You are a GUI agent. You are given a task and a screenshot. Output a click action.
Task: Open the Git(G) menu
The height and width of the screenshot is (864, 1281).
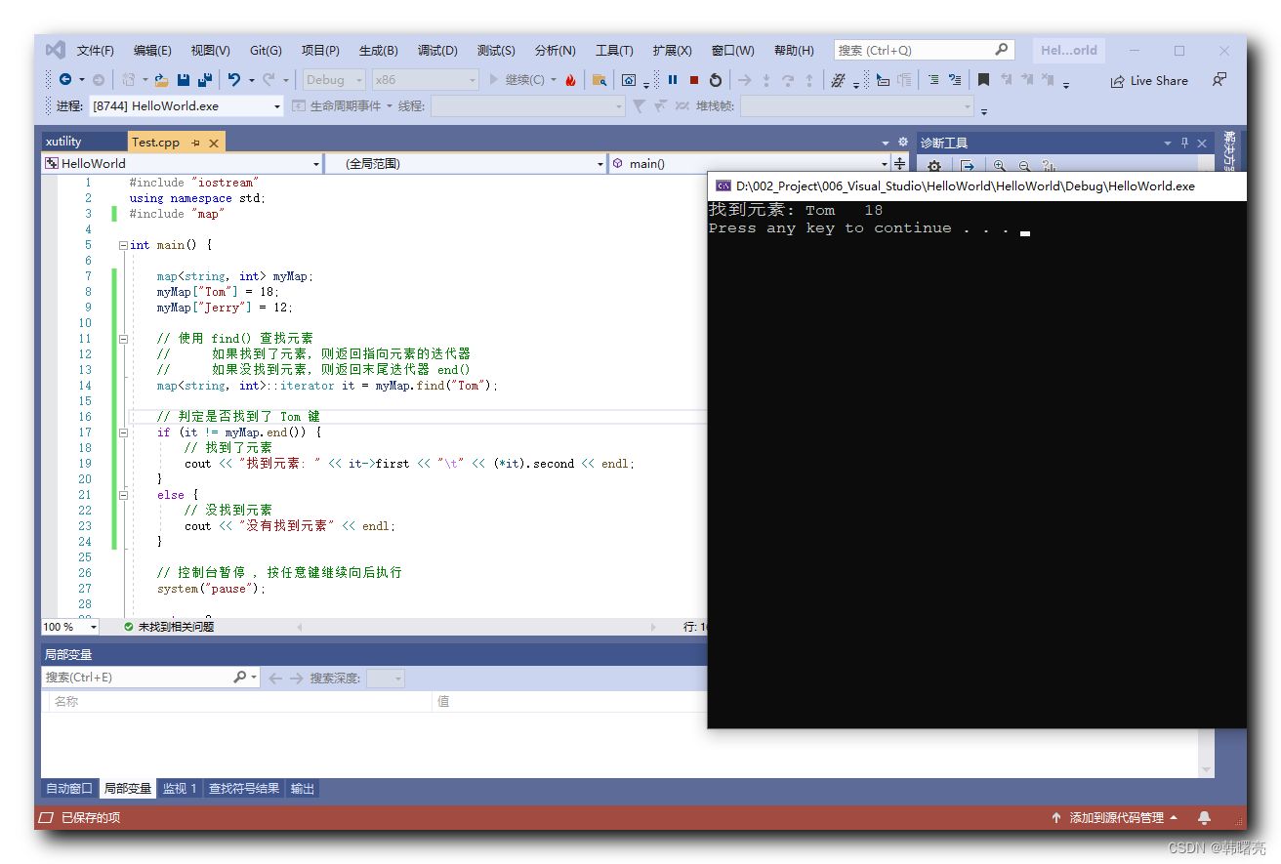[266, 51]
